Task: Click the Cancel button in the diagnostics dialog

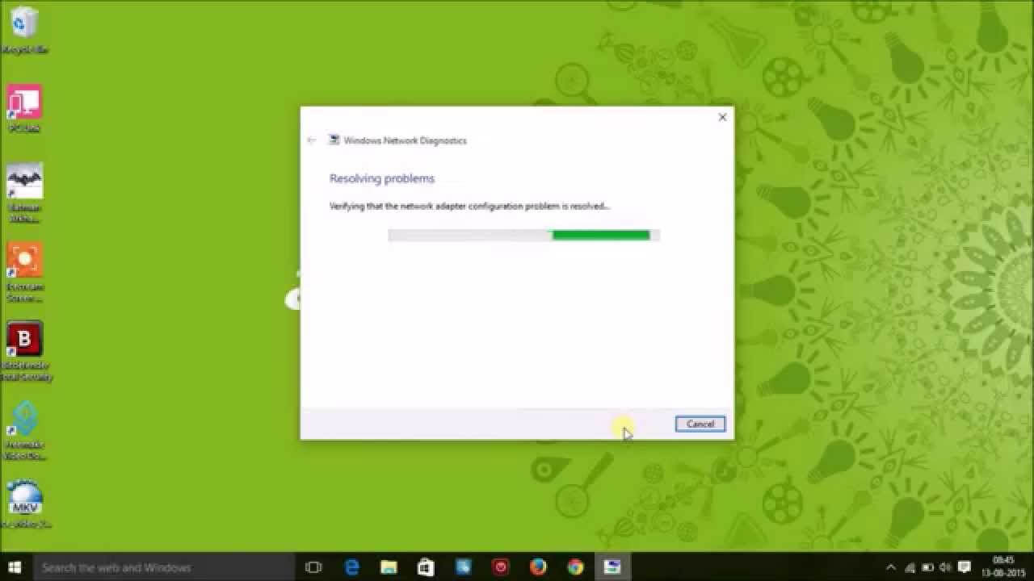Action: click(700, 424)
